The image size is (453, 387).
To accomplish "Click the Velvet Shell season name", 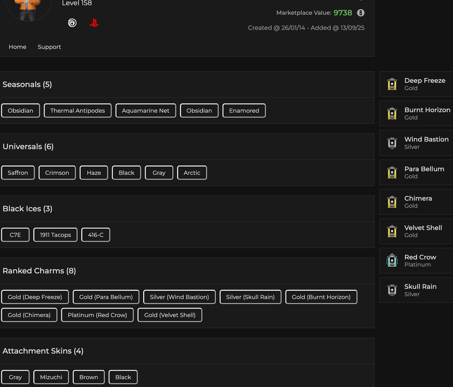I will (423, 228).
